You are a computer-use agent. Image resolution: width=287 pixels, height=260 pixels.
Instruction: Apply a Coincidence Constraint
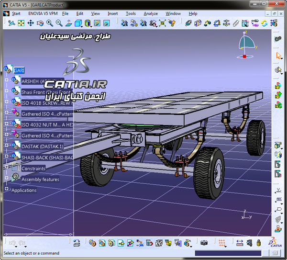pyautogui.click(x=188, y=23)
